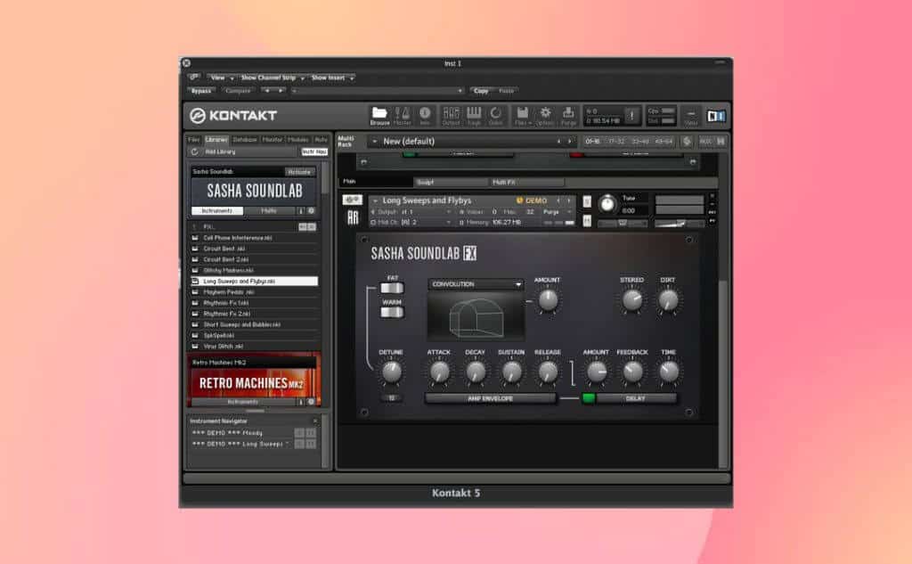Click the exclamation panic button
Image resolution: width=912 pixels, height=564 pixels.
(x=631, y=115)
